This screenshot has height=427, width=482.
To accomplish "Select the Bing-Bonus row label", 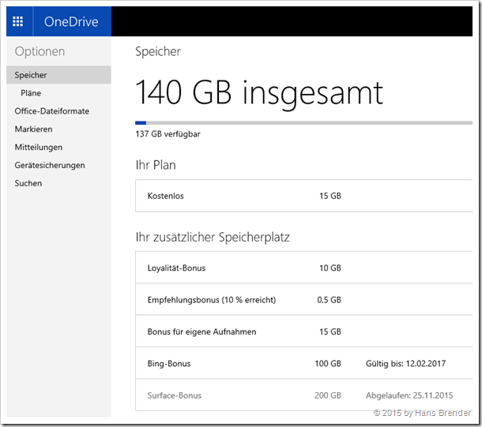I will 169,364.
